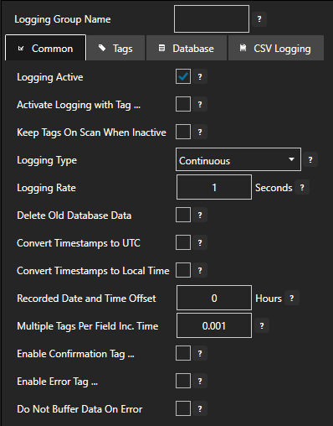Switch to the Tags tab
333x426 pixels.
tap(116, 48)
